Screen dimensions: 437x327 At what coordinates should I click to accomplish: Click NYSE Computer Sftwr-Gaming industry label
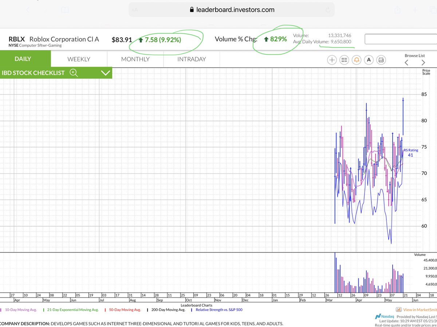point(35,45)
